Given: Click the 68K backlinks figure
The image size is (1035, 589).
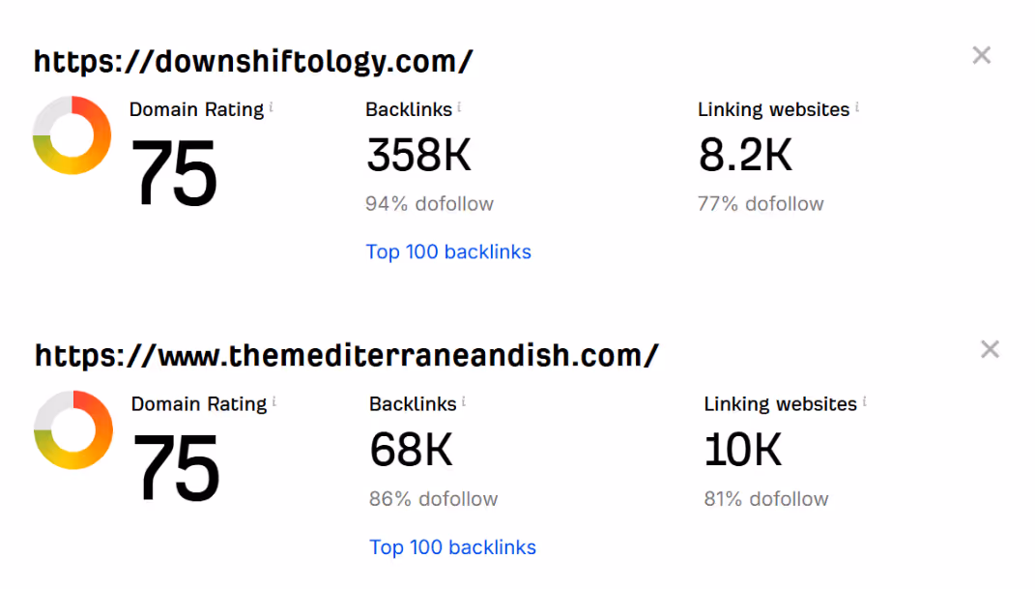Looking at the screenshot, I should tap(412, 450).
